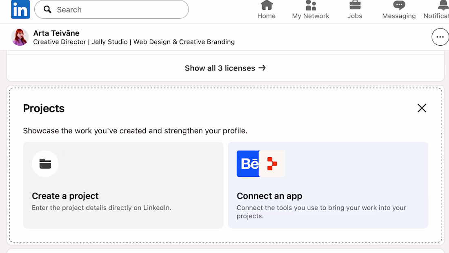449x253 pixels.
Task: Click 'Showcase the work you've created' text
Action: 135,131
